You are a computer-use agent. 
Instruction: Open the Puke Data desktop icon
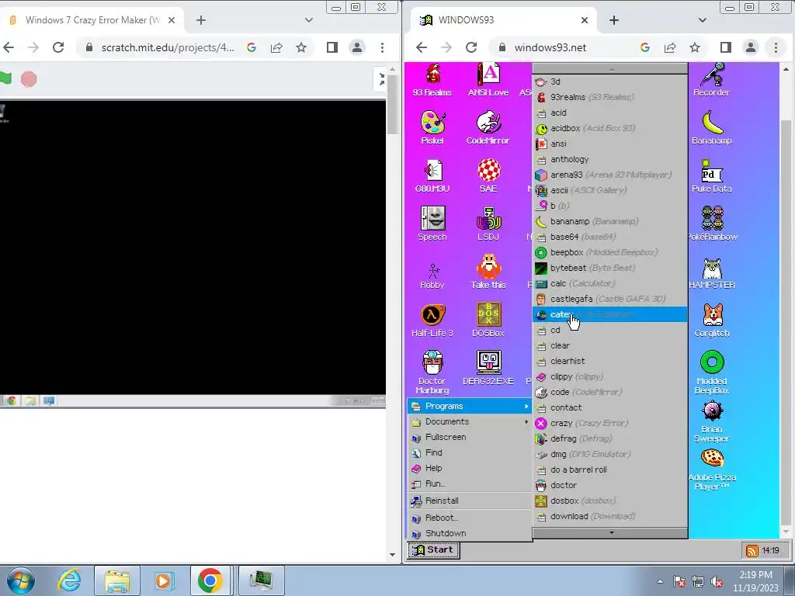coord(711,175)
